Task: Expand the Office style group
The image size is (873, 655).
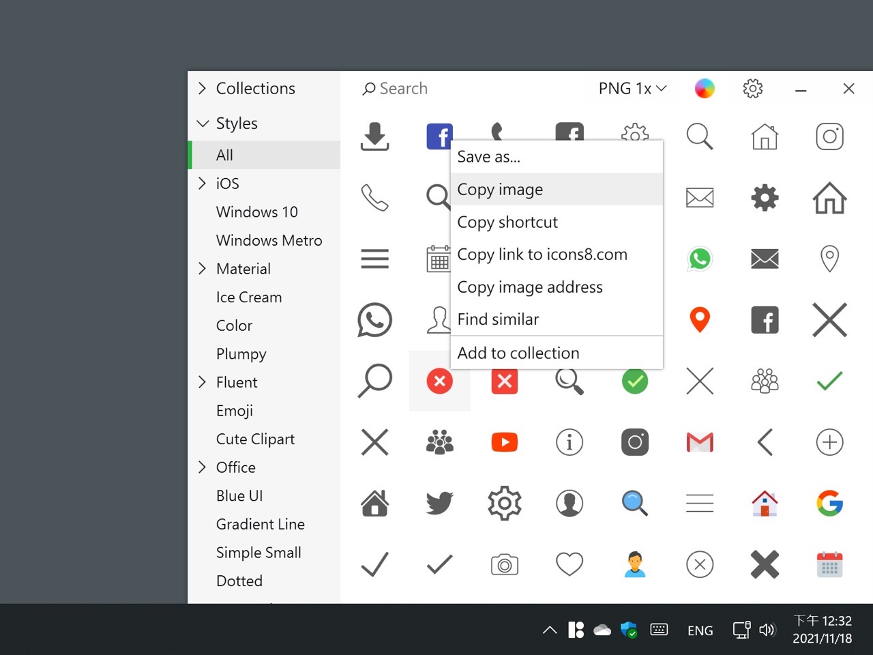Action: (202, 467)
